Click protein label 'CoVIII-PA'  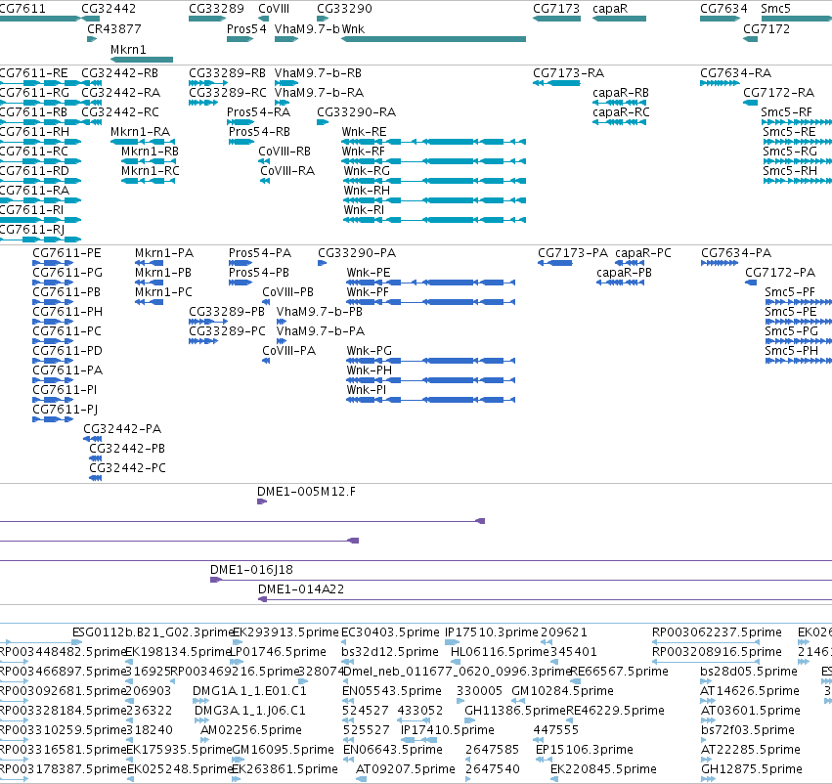coord(288,351)
